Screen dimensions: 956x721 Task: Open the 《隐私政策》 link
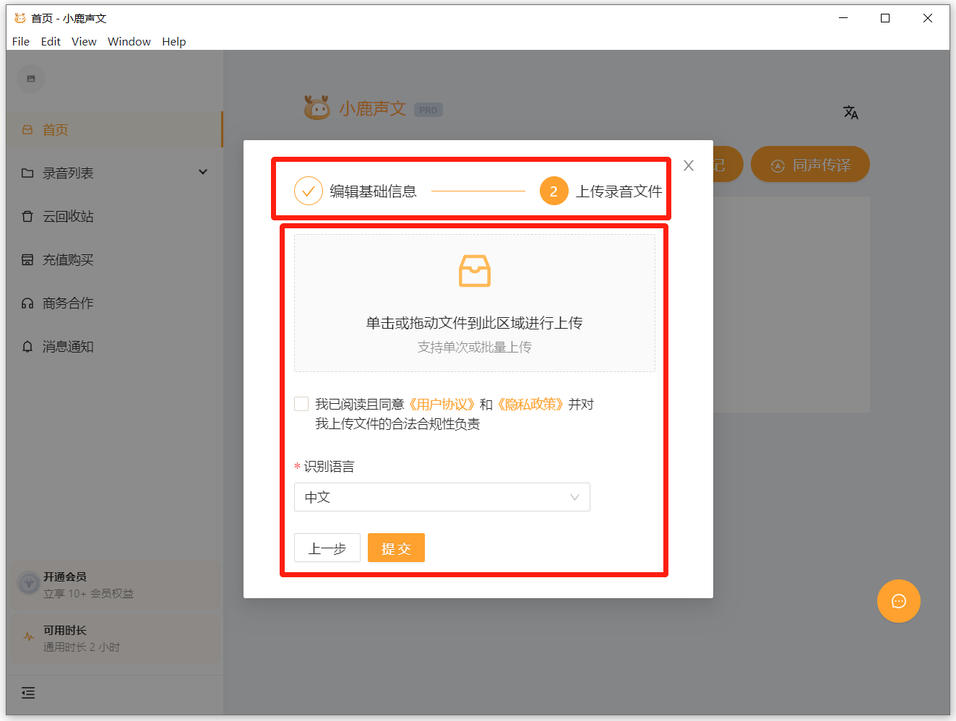[530, 404]
